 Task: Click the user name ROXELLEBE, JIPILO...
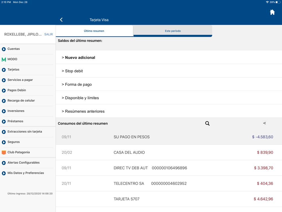click(23, 34)
